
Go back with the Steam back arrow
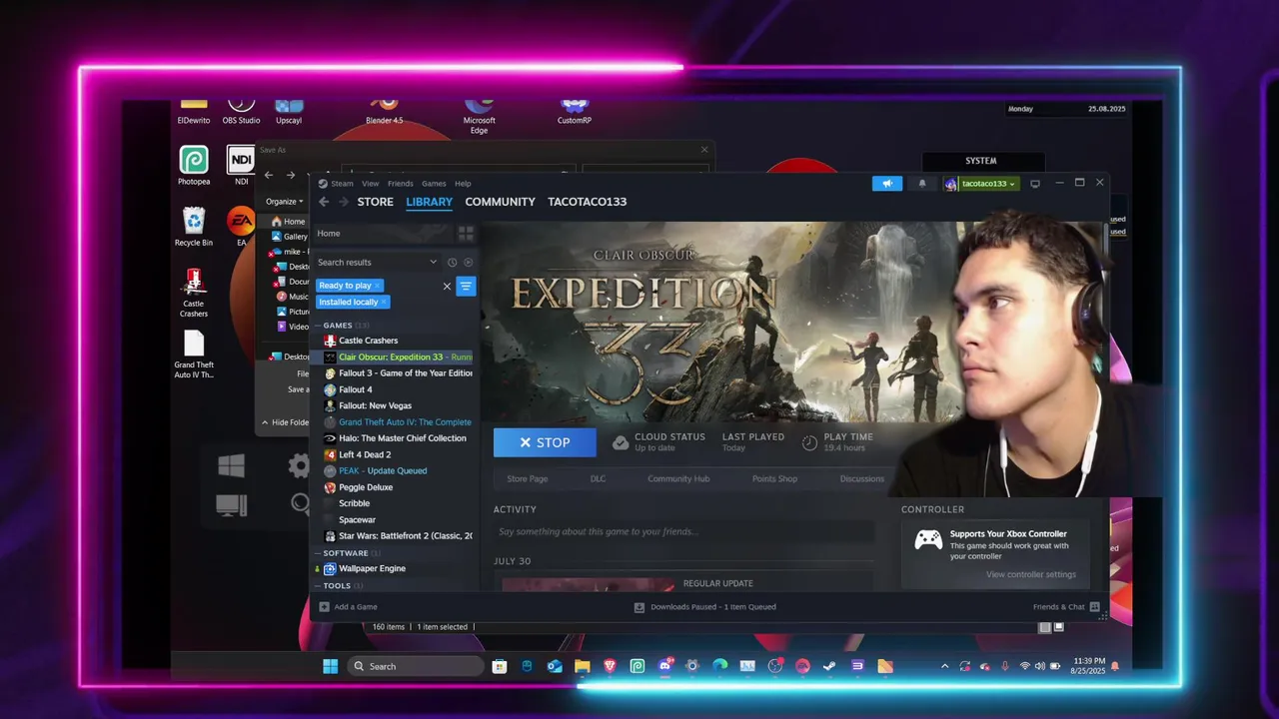tap(324, 202)
